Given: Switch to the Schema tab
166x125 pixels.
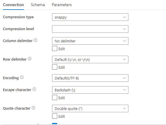Looking at the screenshot, I should 38,5.
